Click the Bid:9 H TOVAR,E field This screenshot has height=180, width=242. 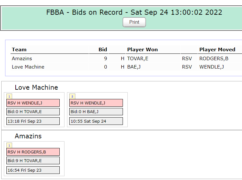33,160
